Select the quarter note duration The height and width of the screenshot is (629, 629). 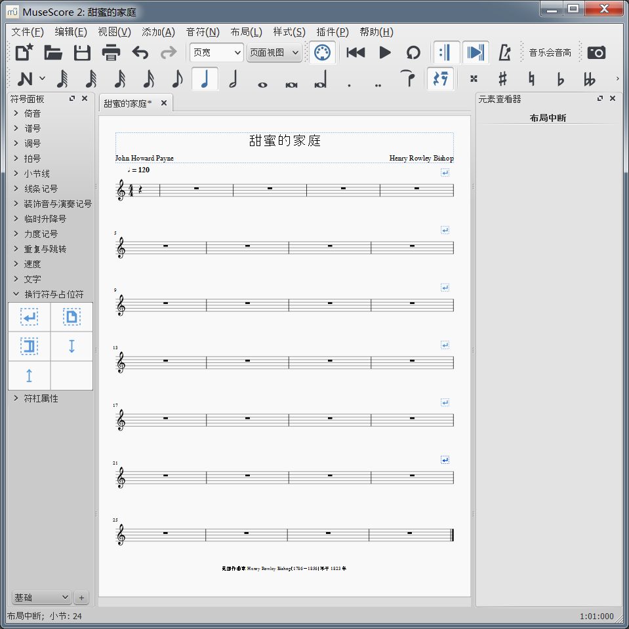tap(205, 79)
